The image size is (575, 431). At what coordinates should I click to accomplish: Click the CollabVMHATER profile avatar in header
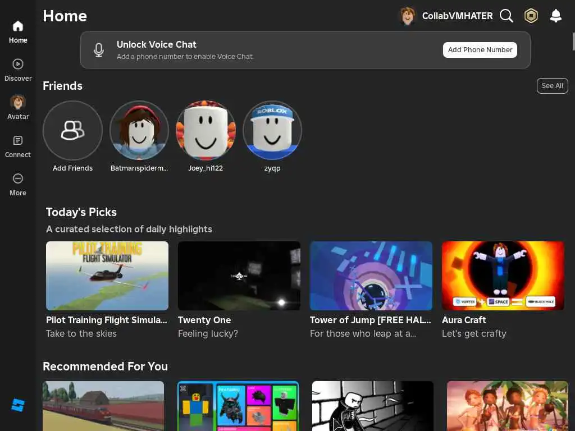click(407, 16)
